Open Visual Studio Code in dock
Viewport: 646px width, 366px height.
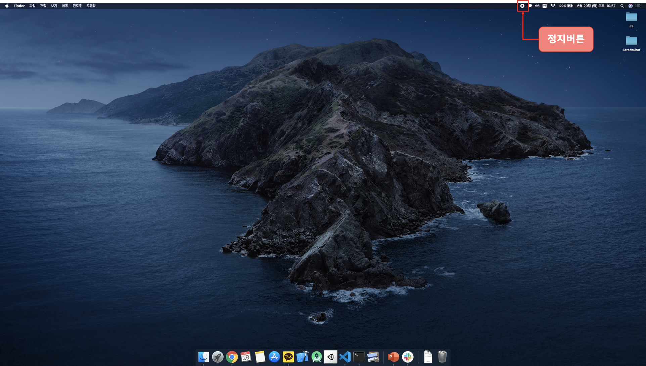(x=345, y=357)
